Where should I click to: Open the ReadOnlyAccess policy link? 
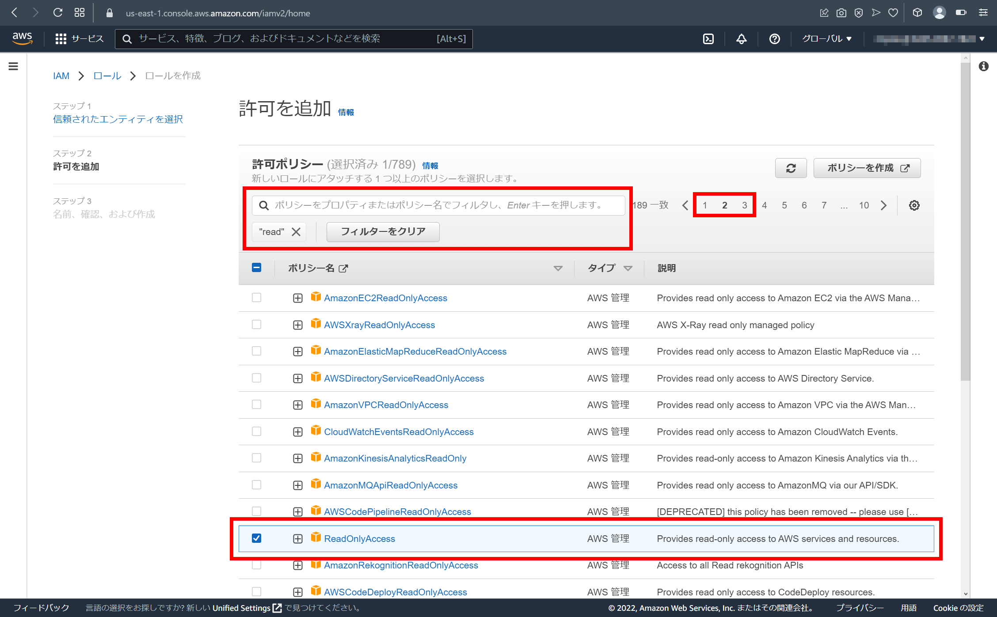click(x=360, y=539)
